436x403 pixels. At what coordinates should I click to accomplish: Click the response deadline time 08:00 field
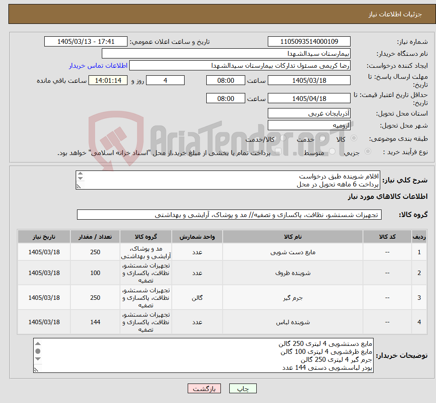225,80
